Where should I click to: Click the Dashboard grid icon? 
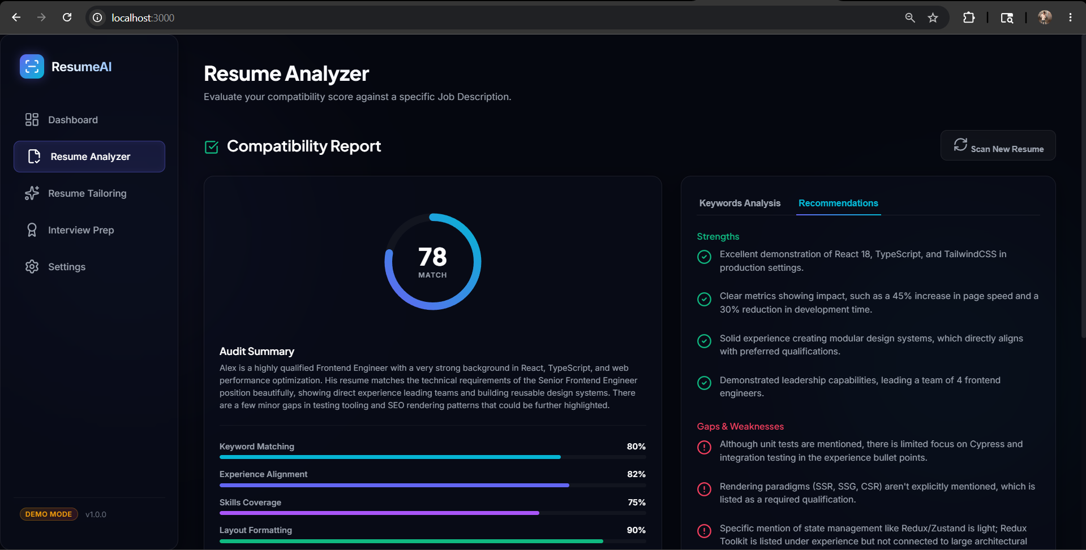(32, 120)
